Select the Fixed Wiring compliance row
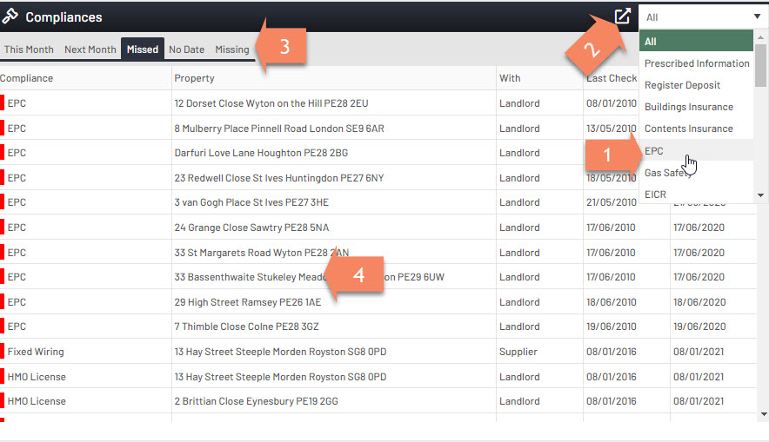Screen dimensions: 769x442 click(36, 352)
